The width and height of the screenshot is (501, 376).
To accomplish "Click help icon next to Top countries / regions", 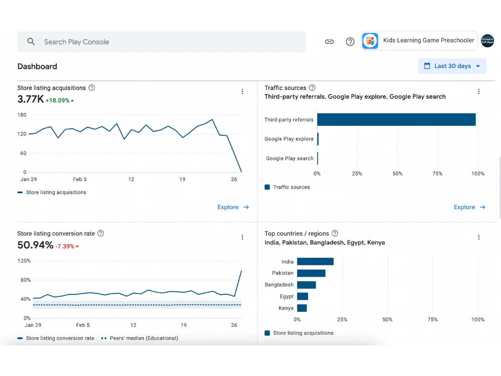I will click(335, 234).
